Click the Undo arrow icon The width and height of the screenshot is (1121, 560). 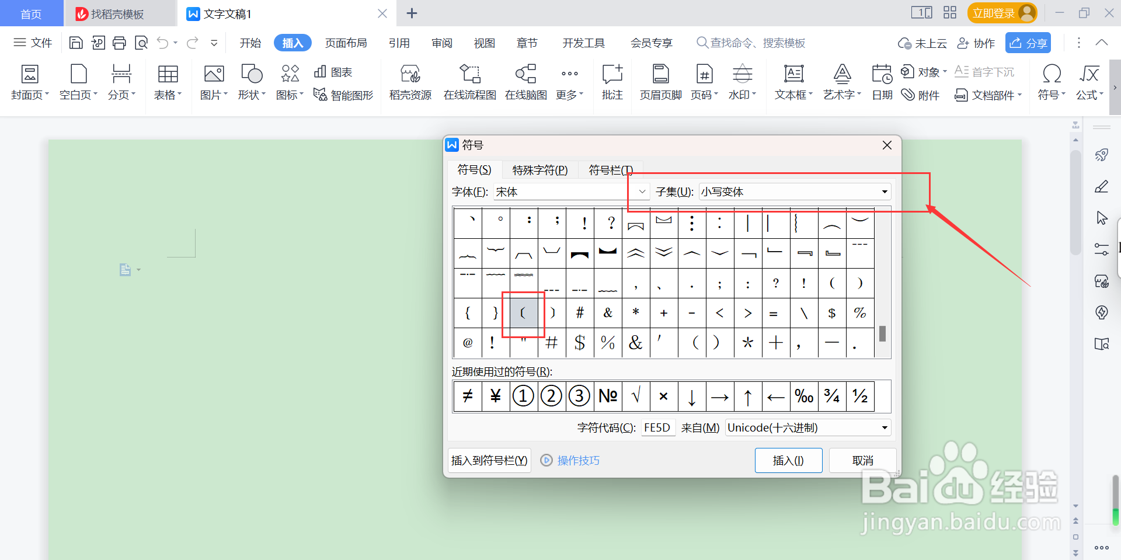coord(163,43)
